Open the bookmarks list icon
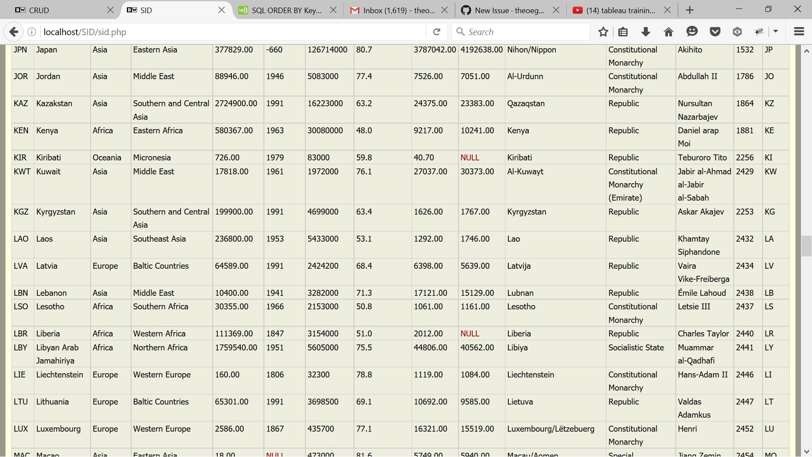812x457 pixels. point(623,32)
